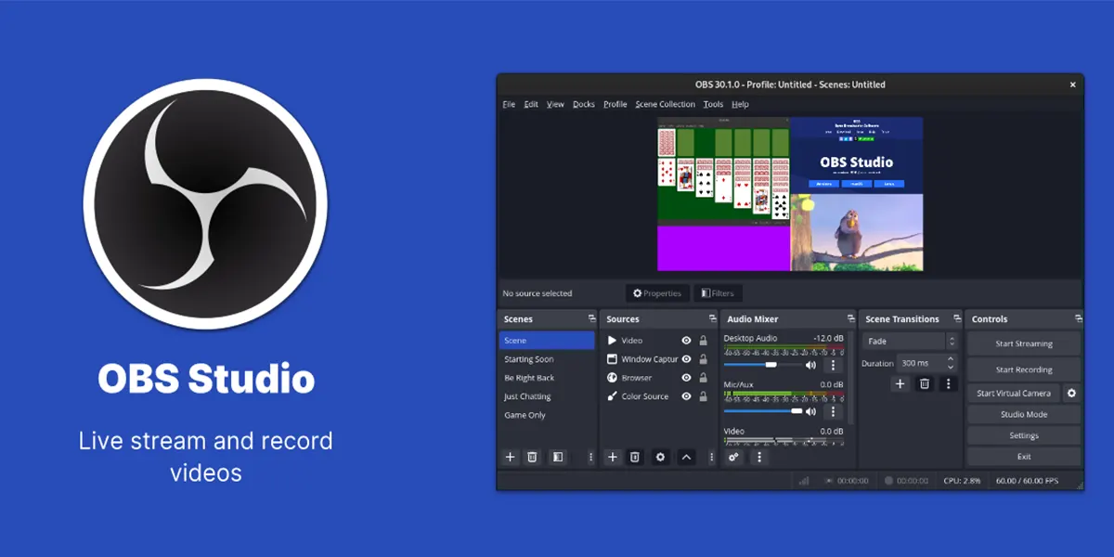Toggle visibility eye for Video source

tap(686, 341)
